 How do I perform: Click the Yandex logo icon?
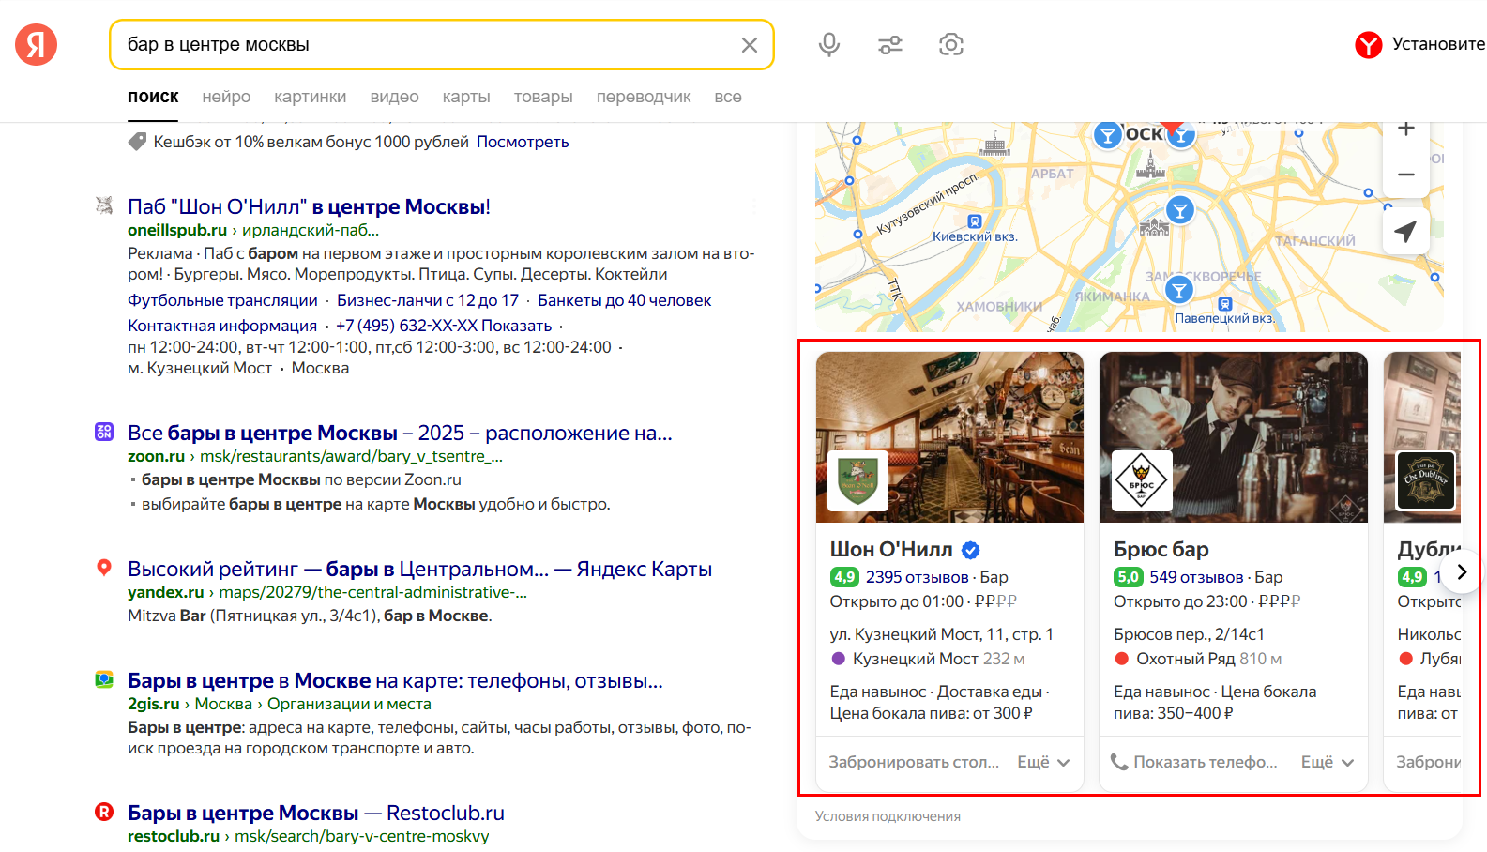pos(36,44)
